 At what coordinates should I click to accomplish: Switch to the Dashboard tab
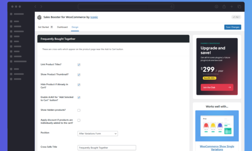click(62, 27)
